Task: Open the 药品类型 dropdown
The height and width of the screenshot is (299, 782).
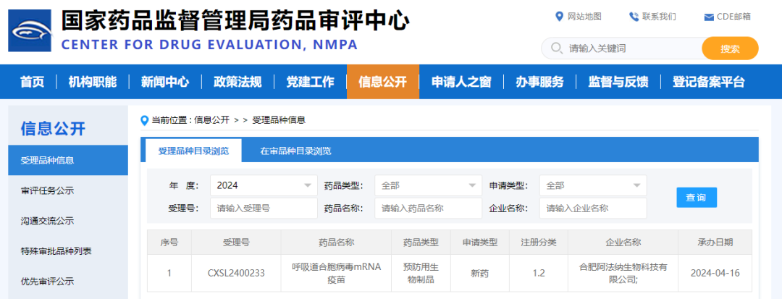Action: (x=428, y=185)
